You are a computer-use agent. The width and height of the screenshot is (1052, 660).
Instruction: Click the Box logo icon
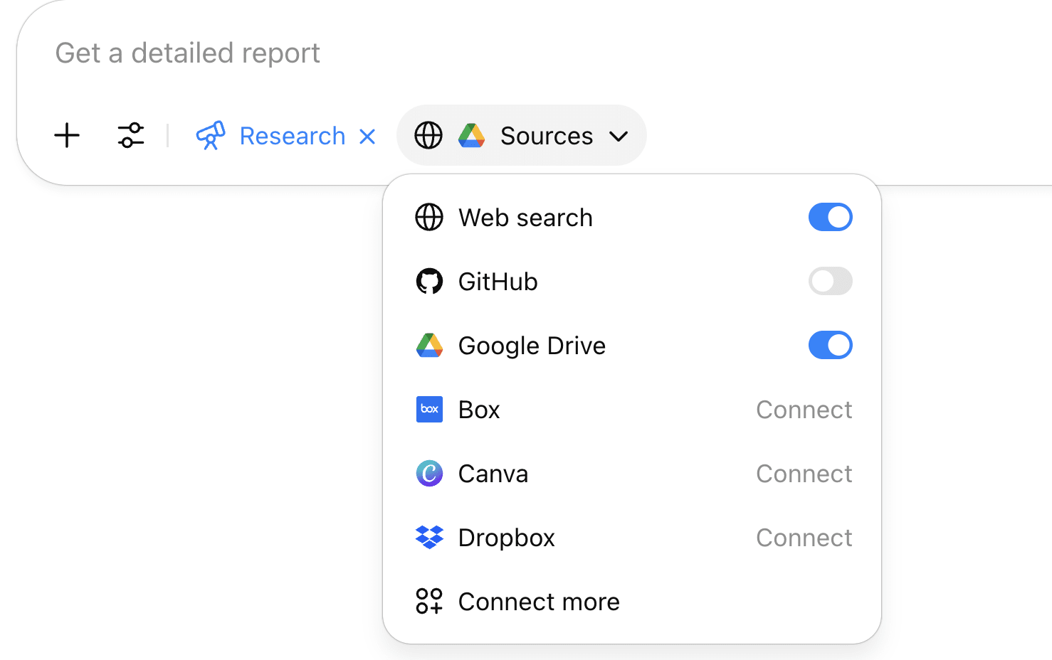[429, 409]
